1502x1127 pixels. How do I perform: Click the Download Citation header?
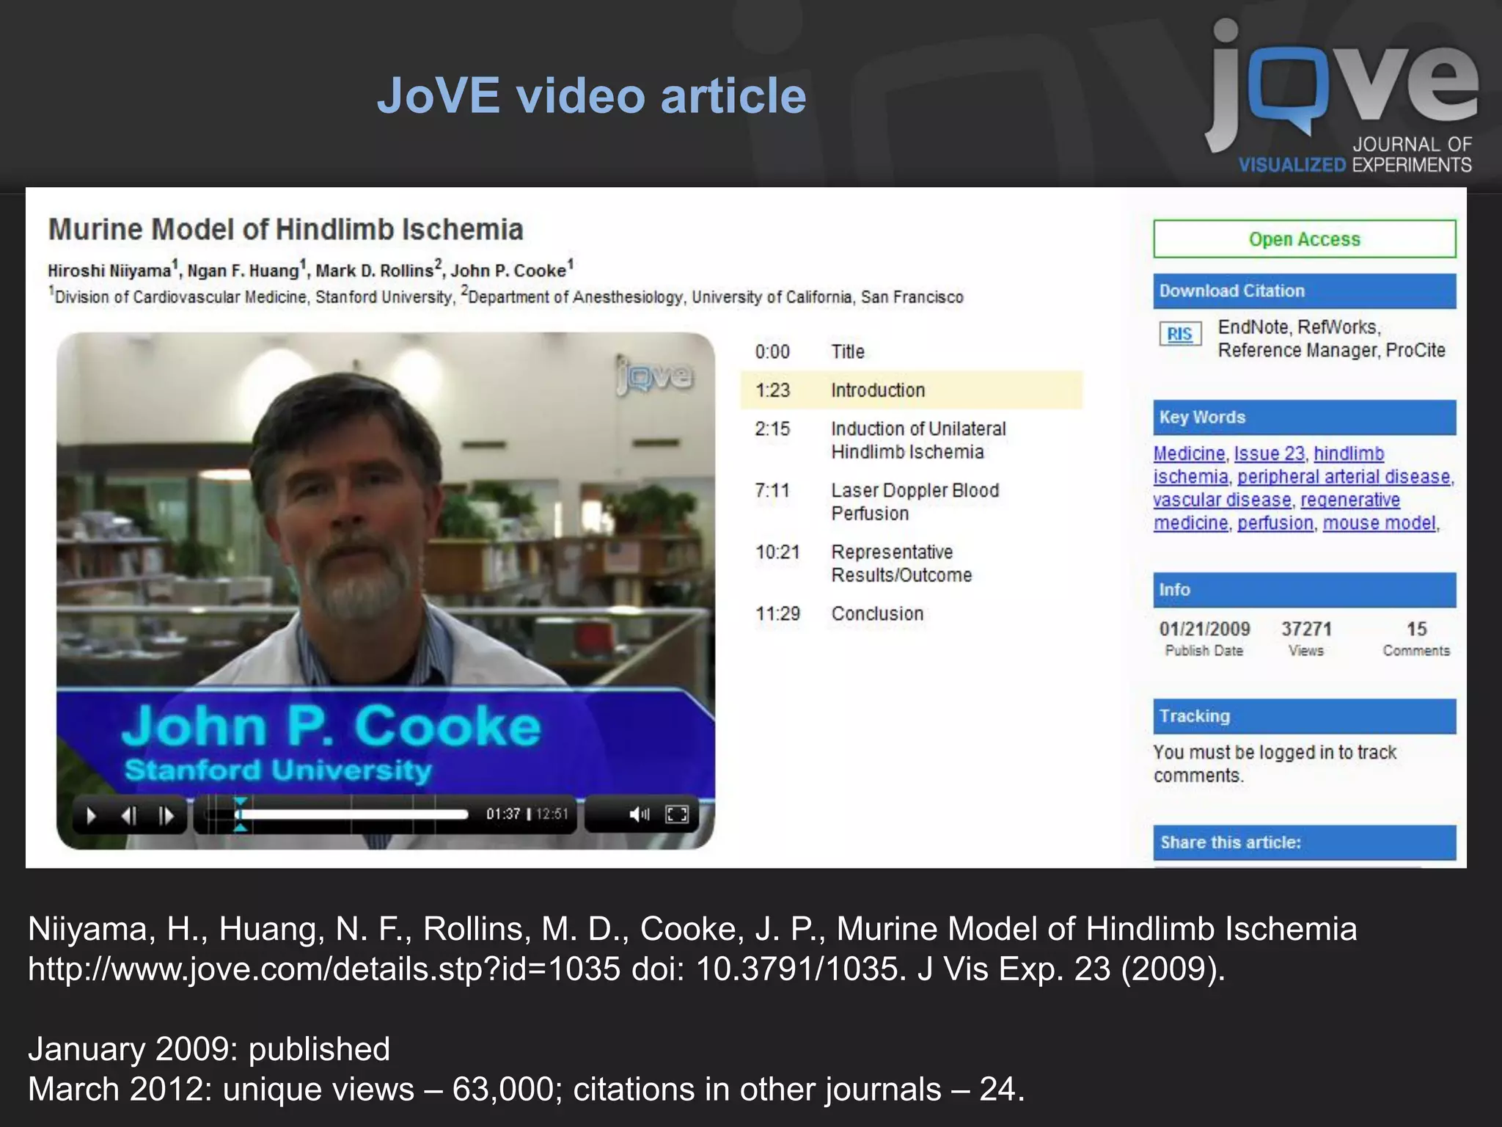pyautogui.click(x=1304, y=291)
